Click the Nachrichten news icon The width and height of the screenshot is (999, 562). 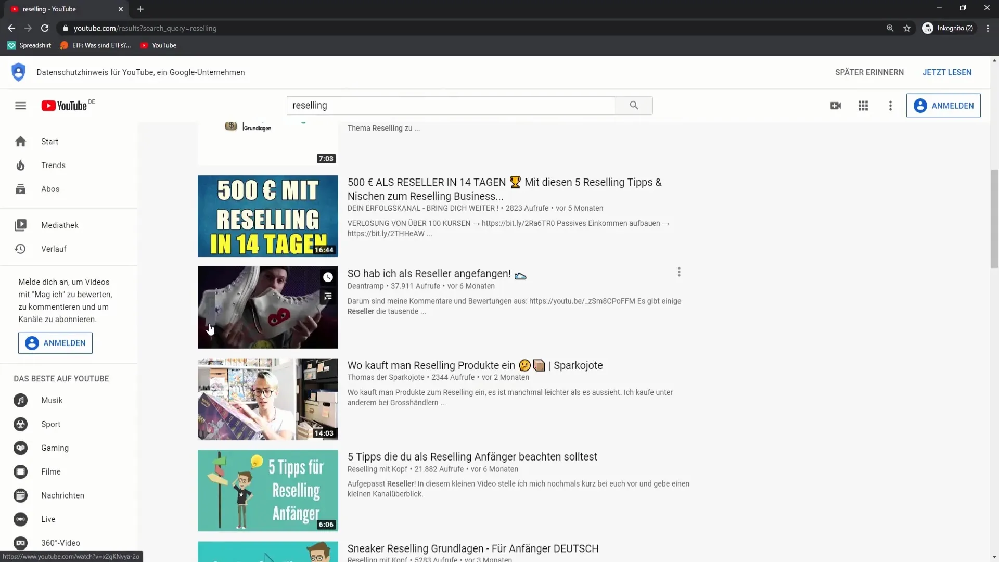20,496
